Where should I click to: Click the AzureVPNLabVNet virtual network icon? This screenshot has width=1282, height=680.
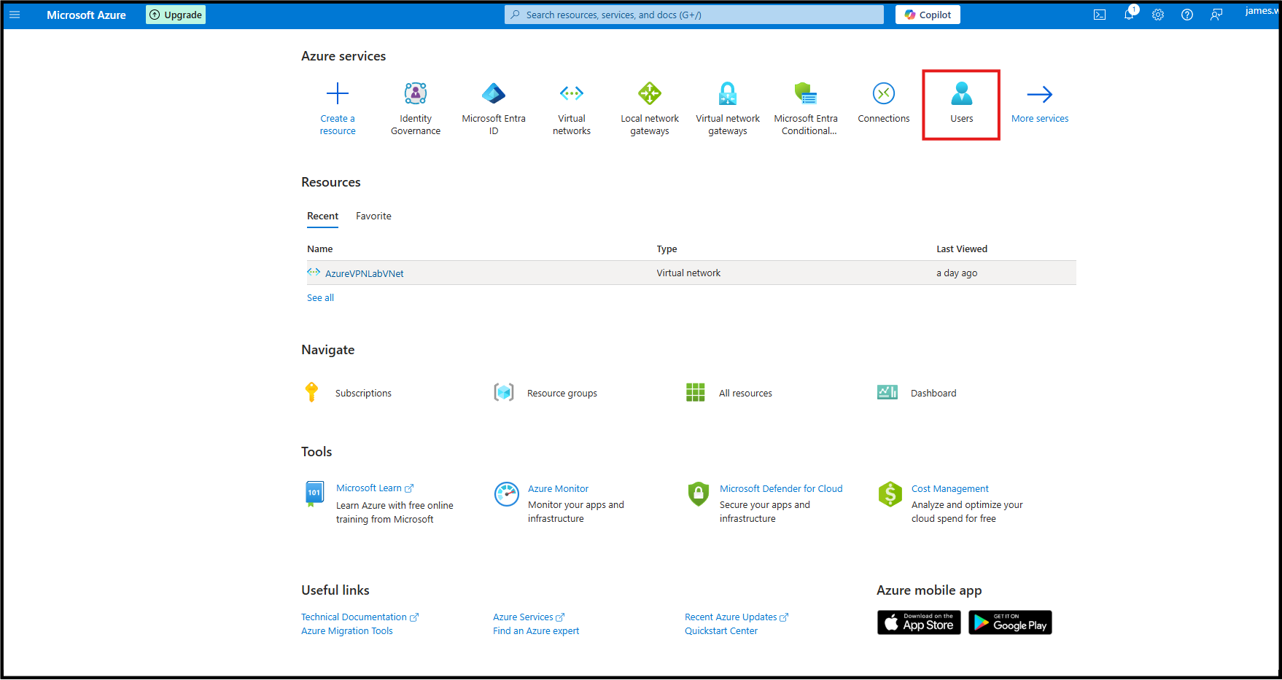point(314,273)
